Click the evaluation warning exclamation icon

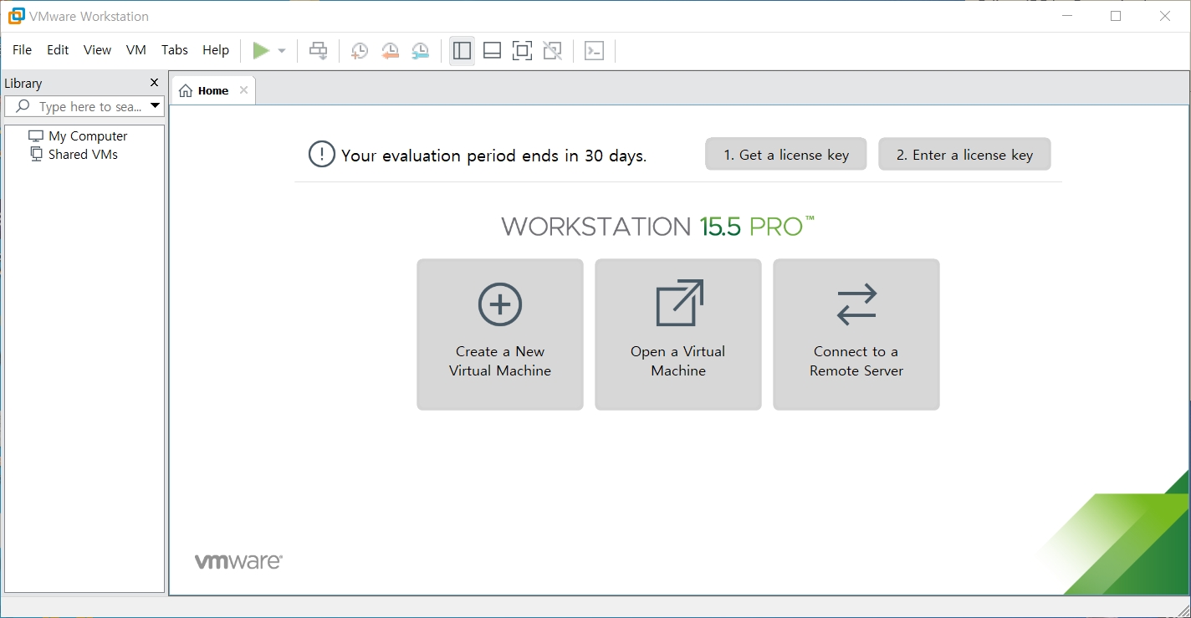pyautogui.click(x=321, y=155)
